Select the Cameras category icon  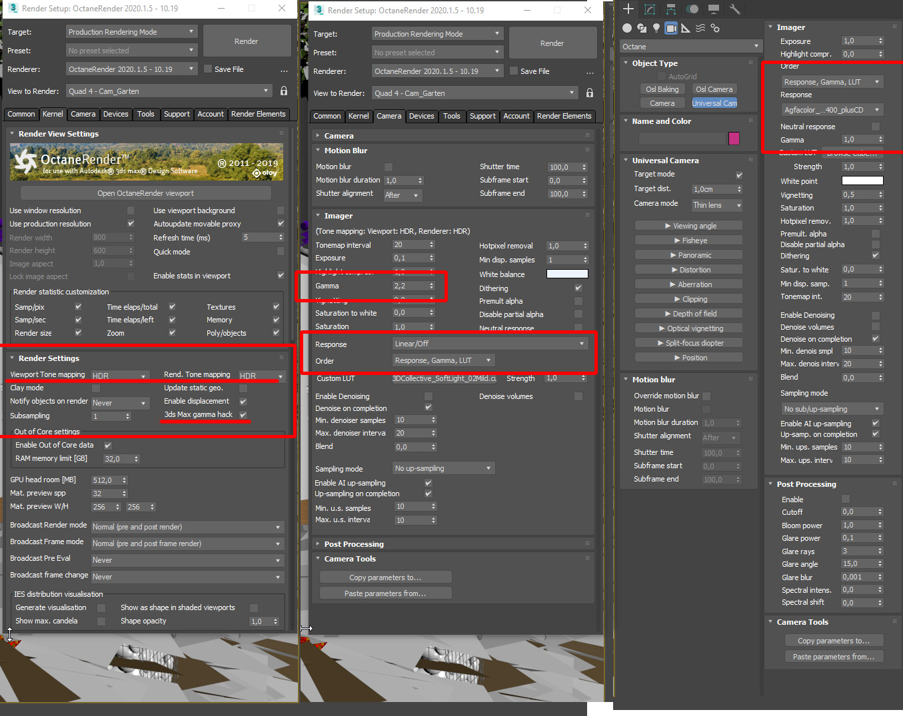[671, 28]
